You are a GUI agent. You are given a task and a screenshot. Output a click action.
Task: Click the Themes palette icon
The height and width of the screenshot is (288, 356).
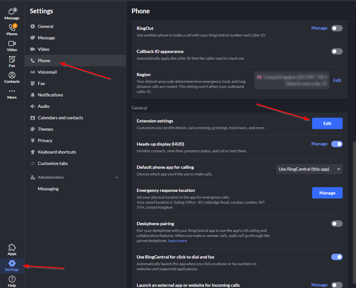[x=33, y=129]
